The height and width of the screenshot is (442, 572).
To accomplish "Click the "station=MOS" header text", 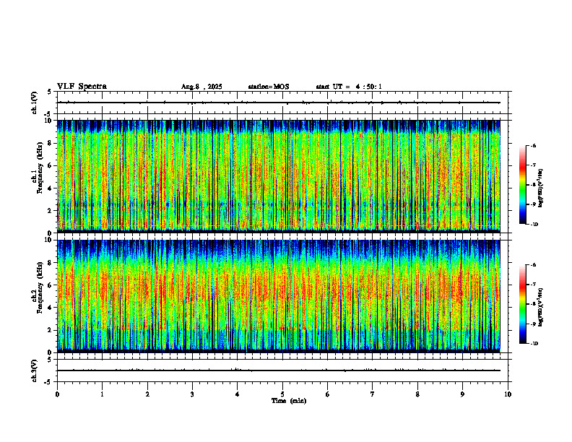I will click(x=269, y=87).
